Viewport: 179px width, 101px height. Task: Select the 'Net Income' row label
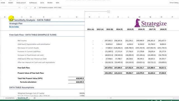22,41
